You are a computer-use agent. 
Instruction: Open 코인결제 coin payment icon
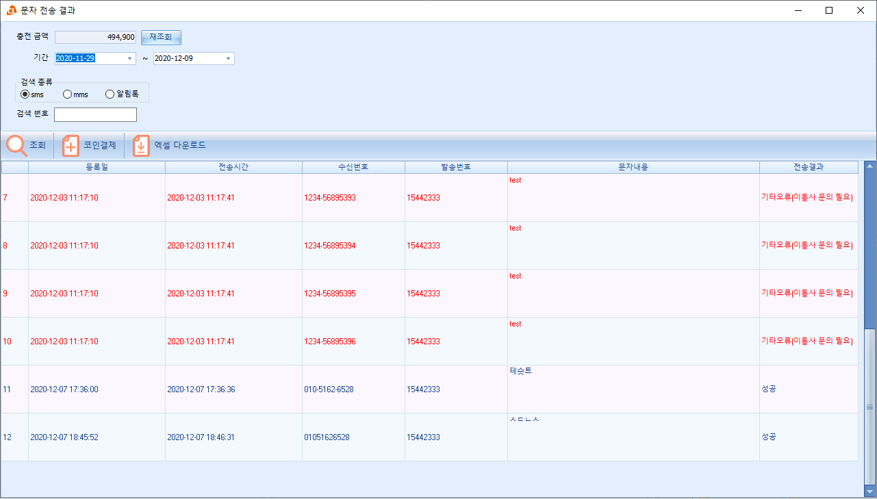[x=71, y=146]
